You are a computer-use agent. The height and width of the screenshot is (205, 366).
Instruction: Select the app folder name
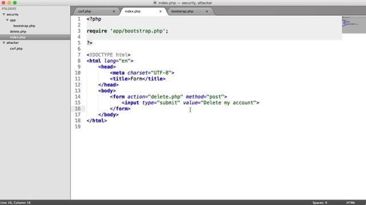click(13, 20)
